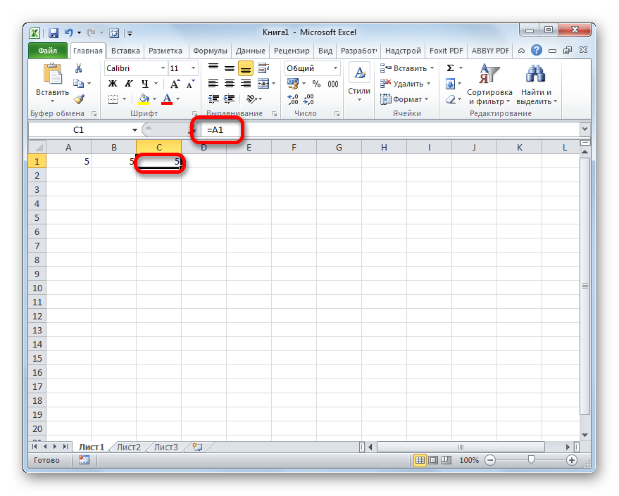The height and width of the screenshot is (496, 619).
Task: Click the zoom slider handle
Action: (x=531, y=459)
